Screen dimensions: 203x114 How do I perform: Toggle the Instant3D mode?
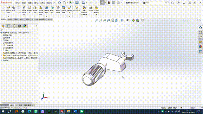76,9
